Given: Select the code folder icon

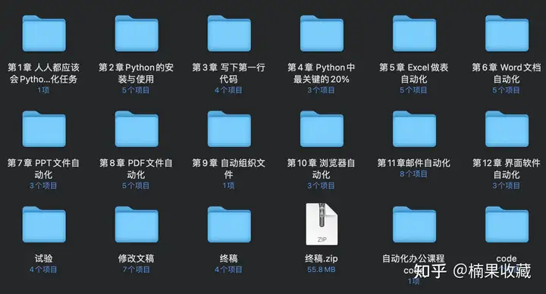Looking at the screenshot, I should pyautogui.click(x=507, y=224).
